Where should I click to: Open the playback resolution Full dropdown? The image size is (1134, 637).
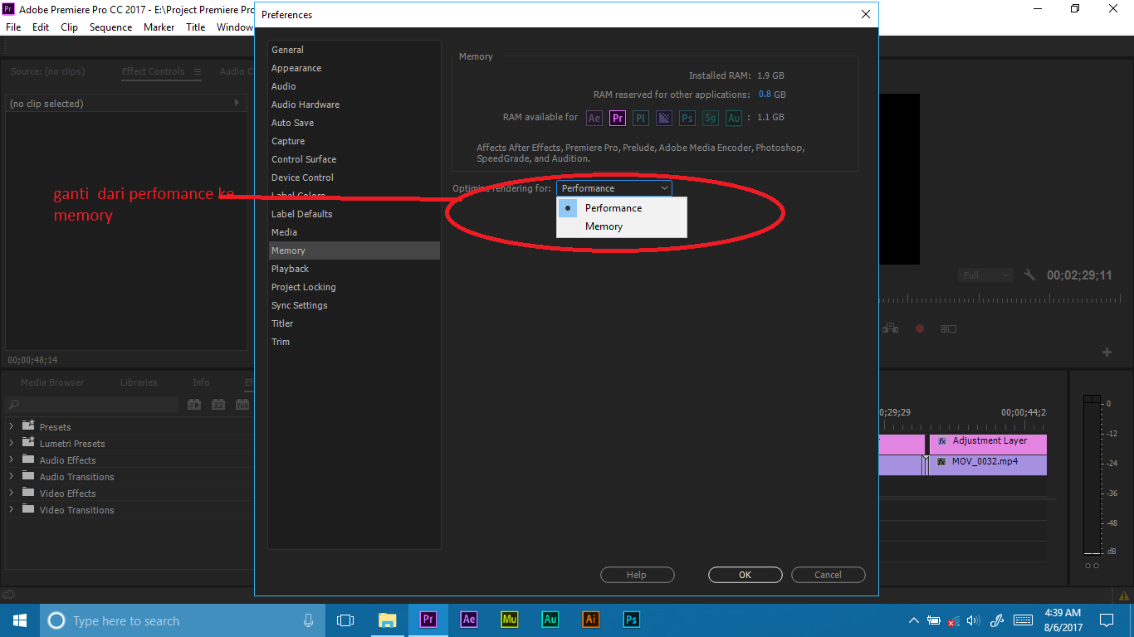(x=985, y=275)
